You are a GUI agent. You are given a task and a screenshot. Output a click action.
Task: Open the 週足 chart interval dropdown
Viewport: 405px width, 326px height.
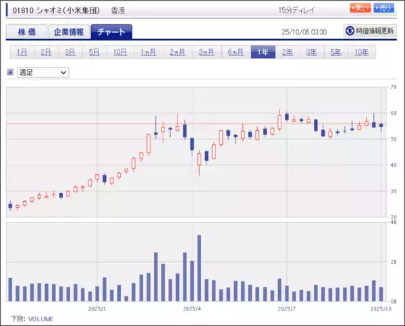pos(43,72)
